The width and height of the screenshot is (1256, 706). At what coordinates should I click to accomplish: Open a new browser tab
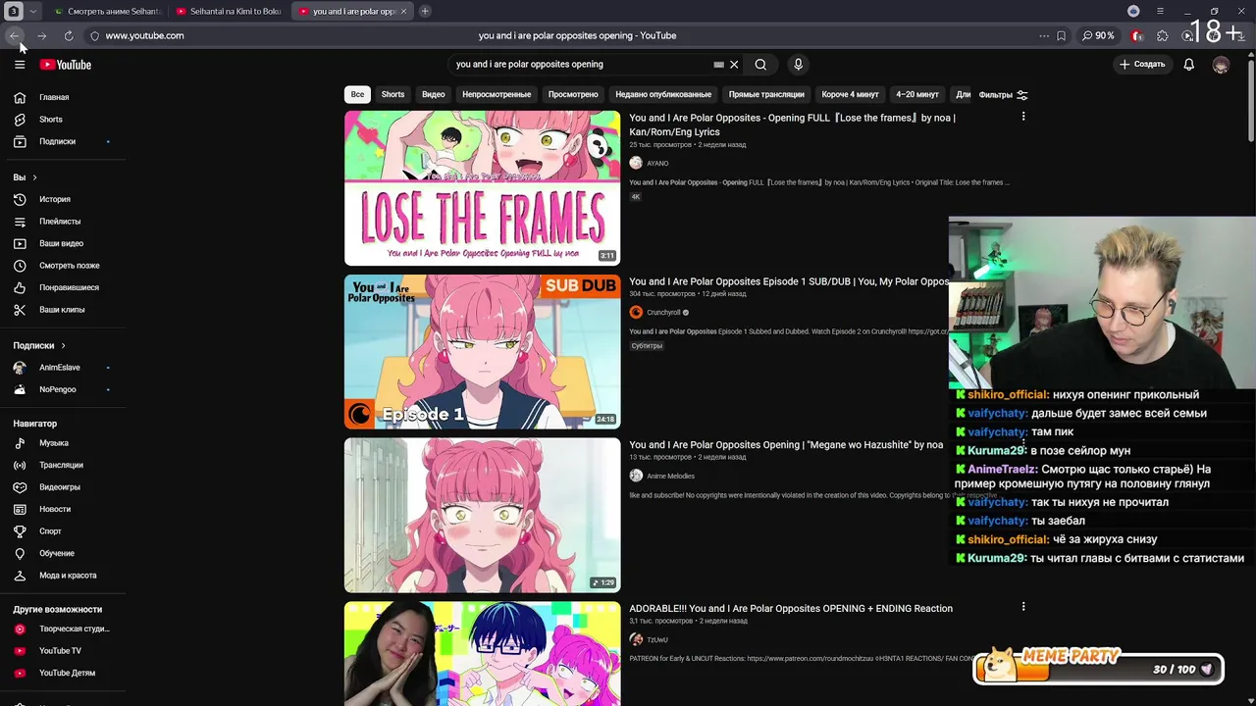[x=425, y=11]
